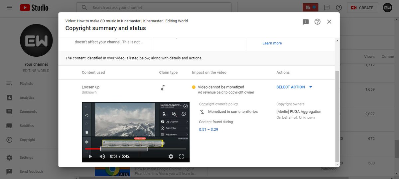Image resolution: width=399 pixels, height=179 pixels.
Task: Open the hamburger navigation menu
Action: (9, 7)
